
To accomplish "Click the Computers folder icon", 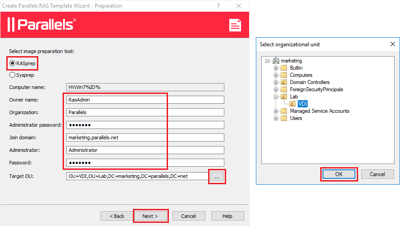I will click(x=284, y=75).
